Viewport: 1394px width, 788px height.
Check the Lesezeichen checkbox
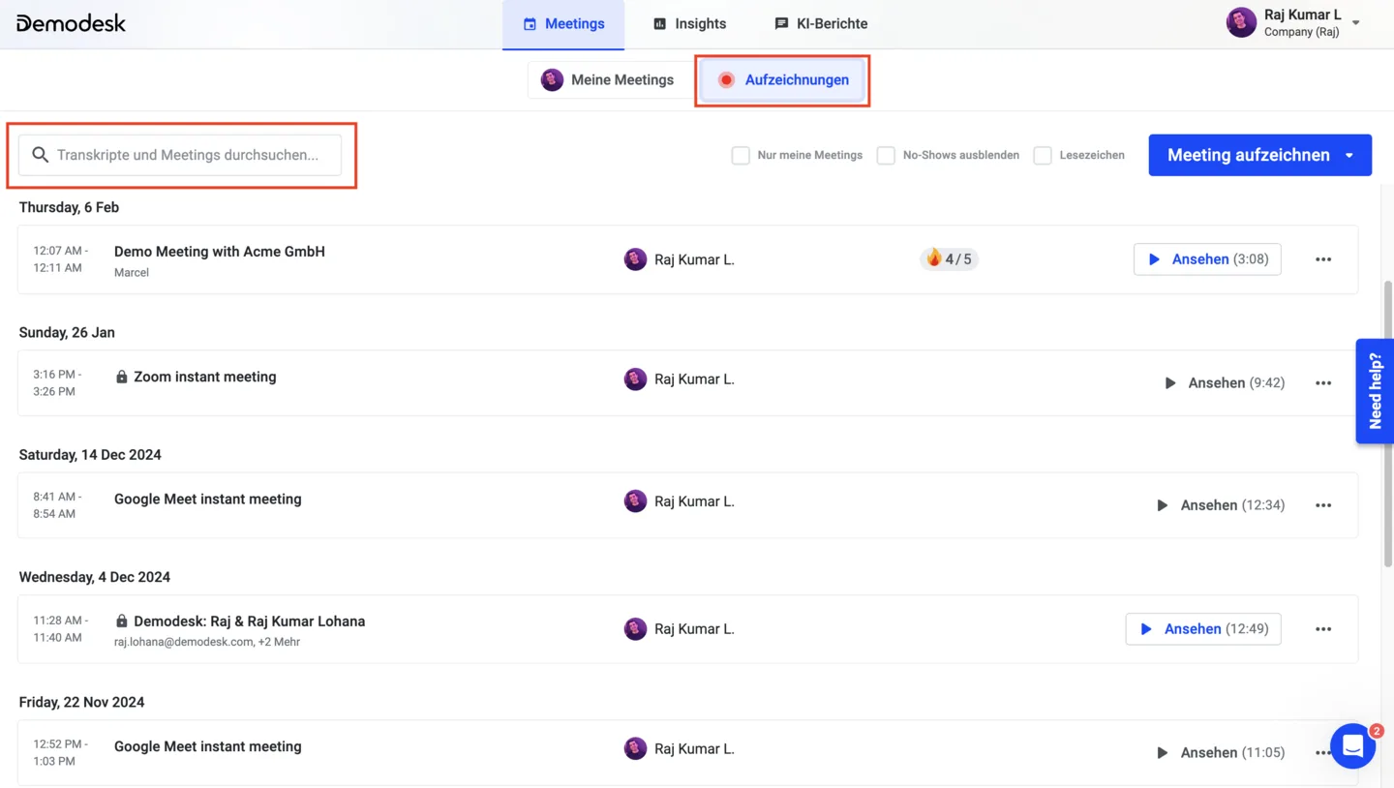tap(1043, 155)
